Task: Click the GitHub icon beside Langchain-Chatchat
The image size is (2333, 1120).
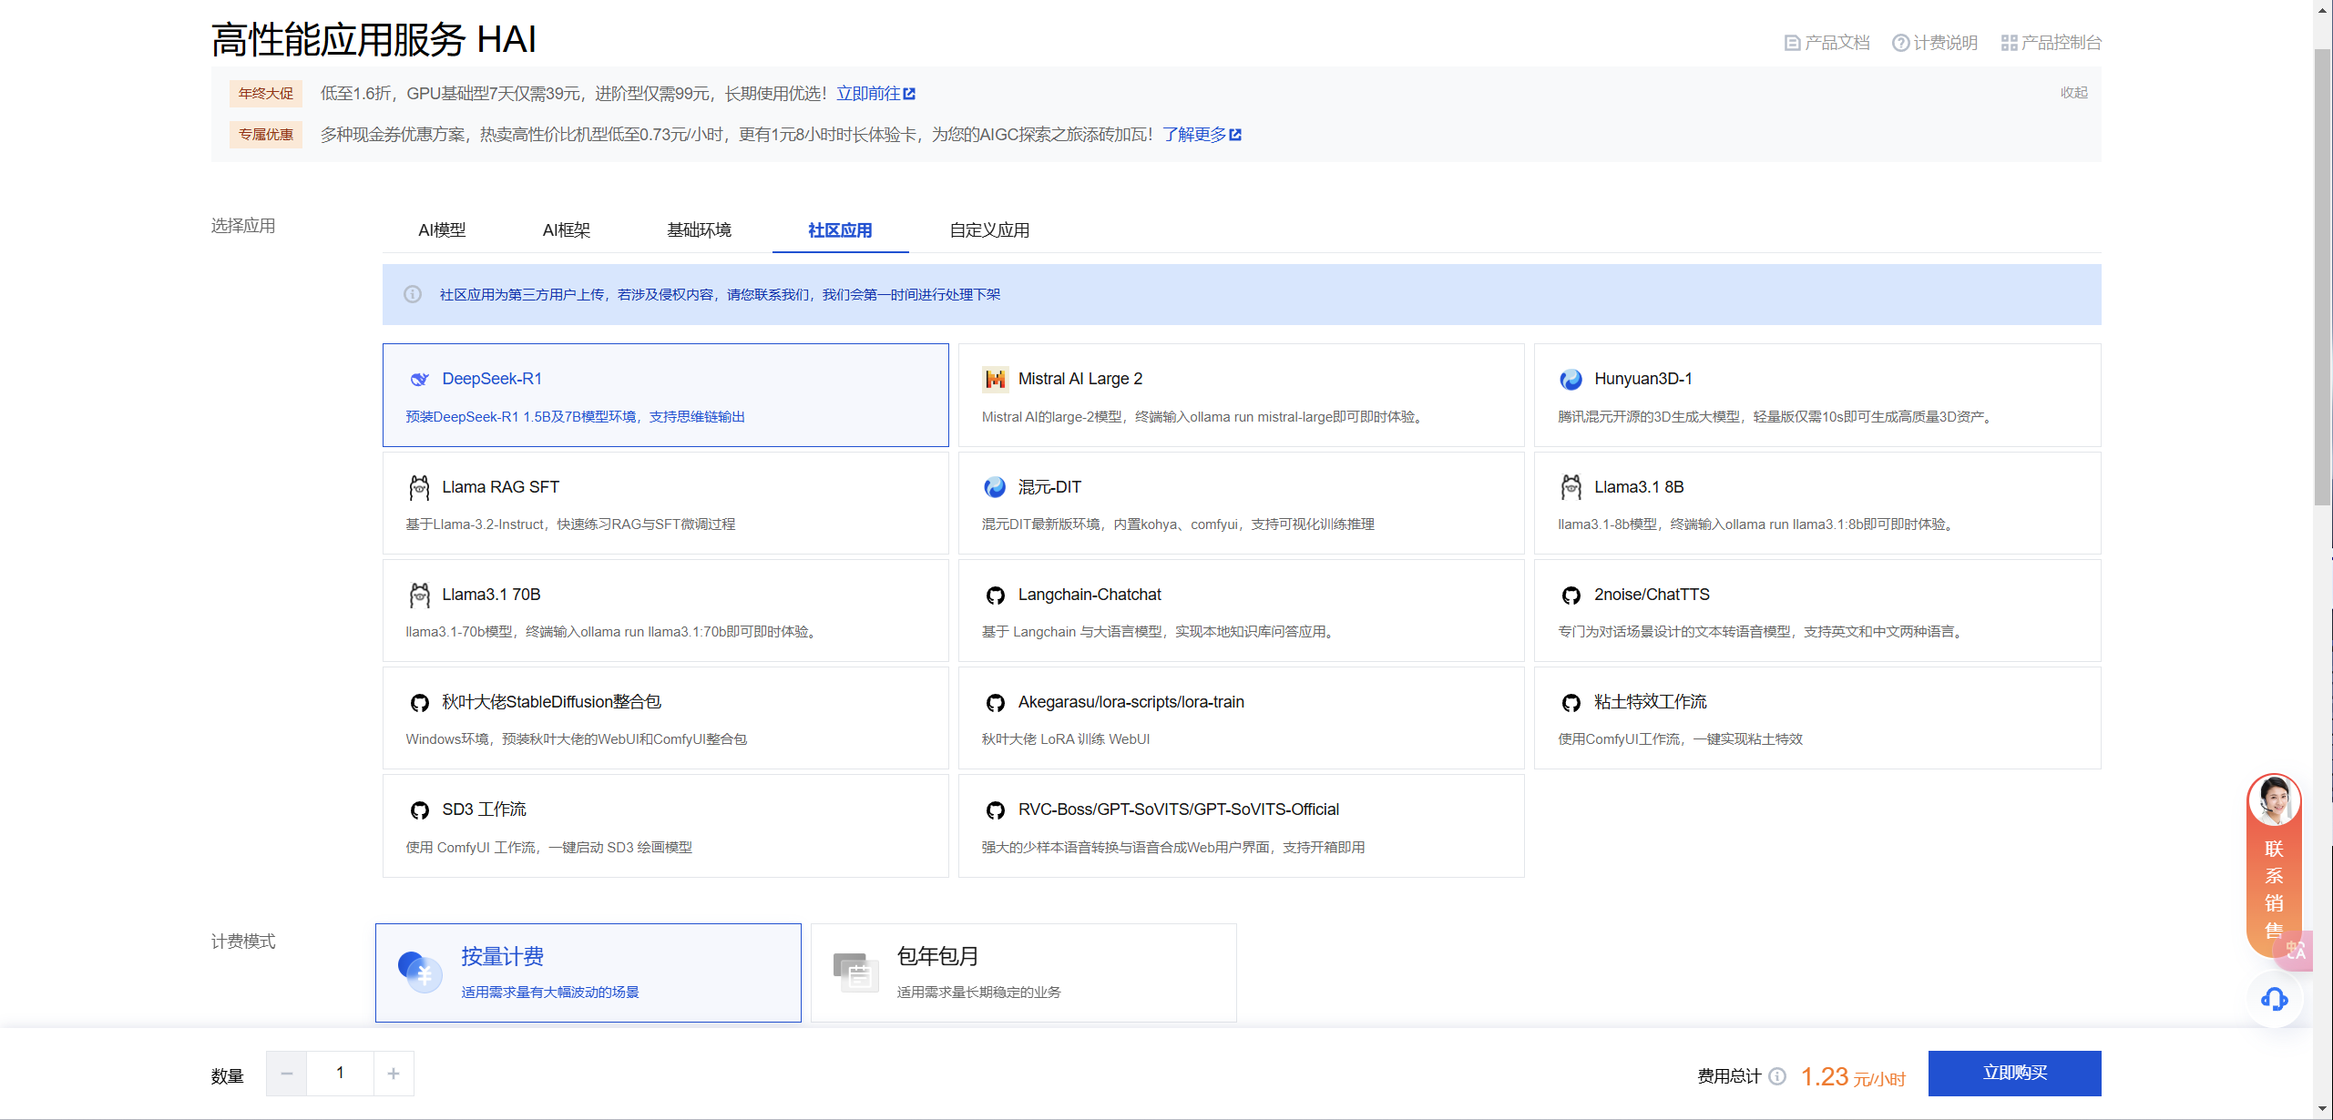Action: [x=995, y=596]
